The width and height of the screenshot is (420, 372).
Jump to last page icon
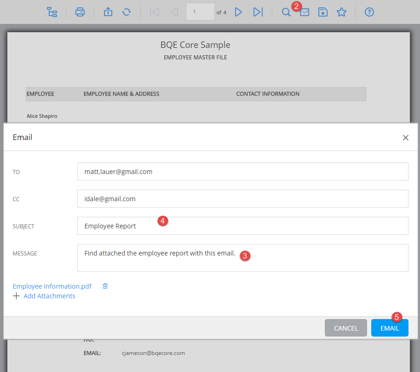coord(258,12)
